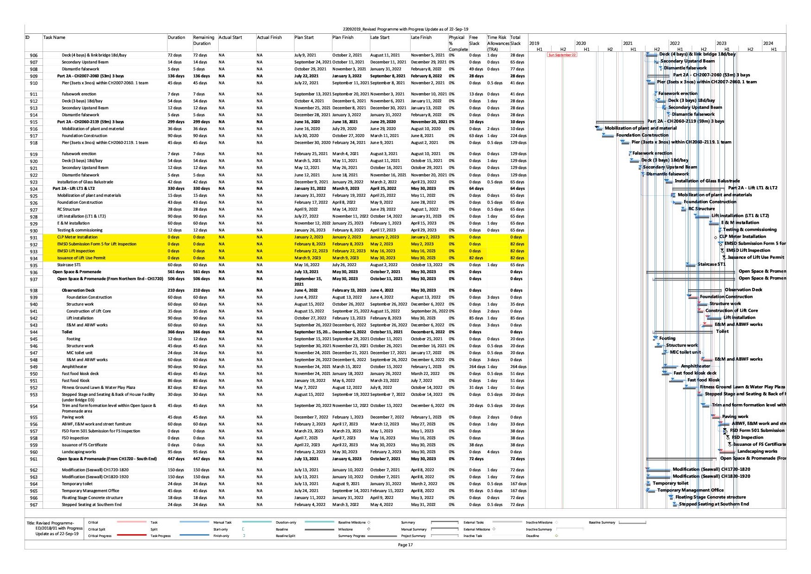Select task name 'Part 2A - Lift LT1 & LT2'
Image resolution: width=811 pixels, height=574 pixels.
[74, 189]
